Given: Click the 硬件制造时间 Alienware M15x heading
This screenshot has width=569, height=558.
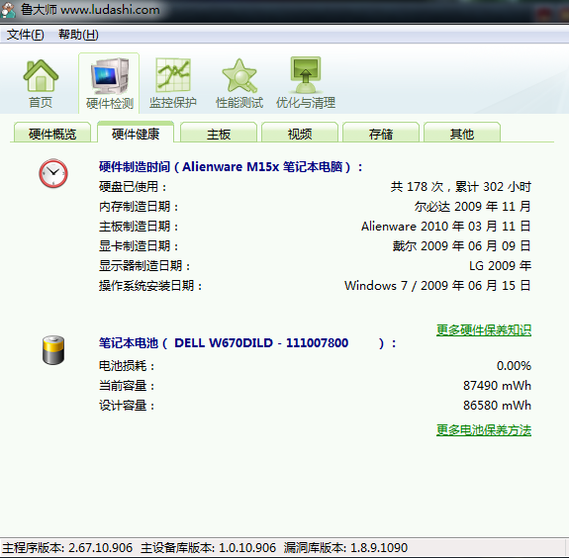Looking at the screenshot, I should click(231, 167).
